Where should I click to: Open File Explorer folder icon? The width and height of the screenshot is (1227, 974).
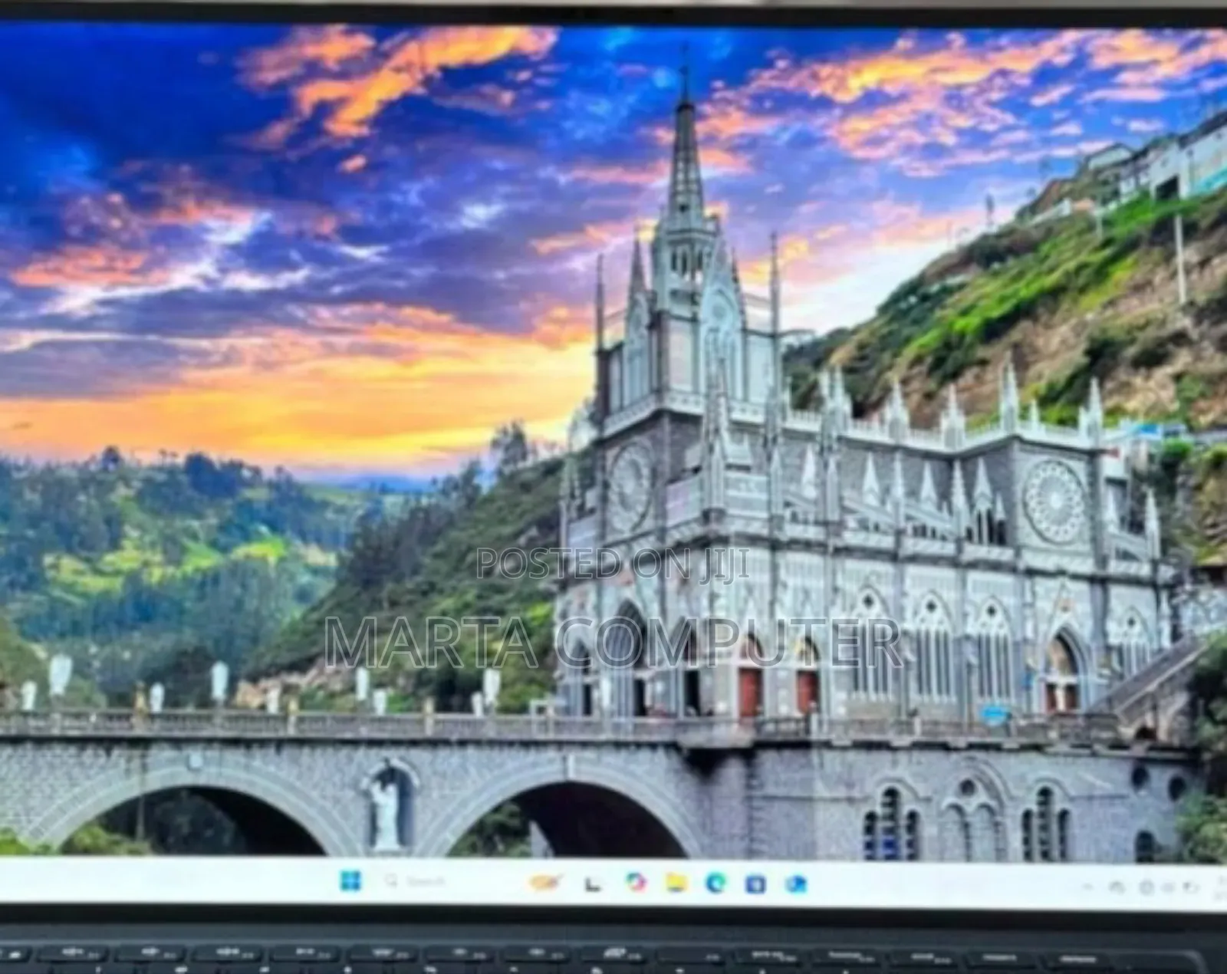pos(675,884)
